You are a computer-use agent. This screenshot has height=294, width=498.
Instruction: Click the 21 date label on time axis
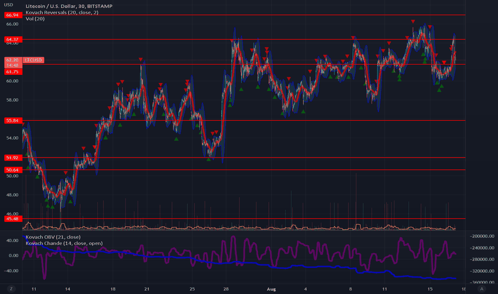[147, 289]
